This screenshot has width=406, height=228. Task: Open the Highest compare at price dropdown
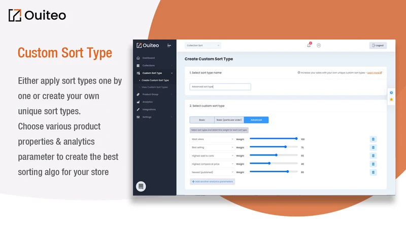pos(212,164)
